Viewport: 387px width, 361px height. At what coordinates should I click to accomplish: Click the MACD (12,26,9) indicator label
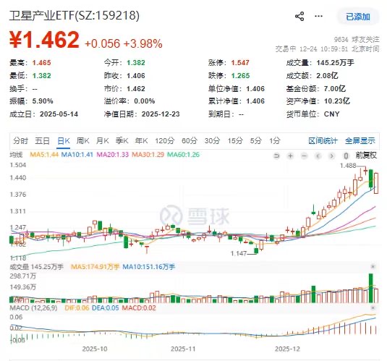[33, 308]
